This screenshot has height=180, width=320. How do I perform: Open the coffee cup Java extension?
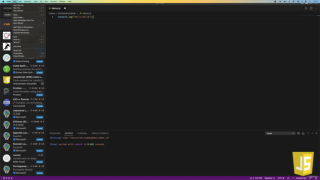6,35
